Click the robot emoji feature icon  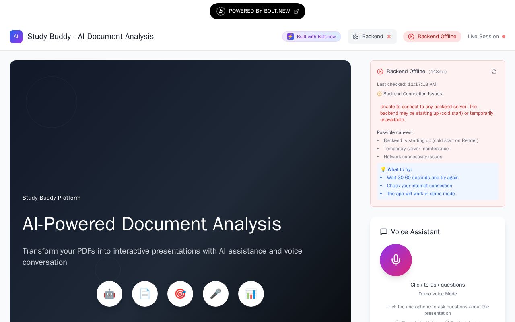109,294
